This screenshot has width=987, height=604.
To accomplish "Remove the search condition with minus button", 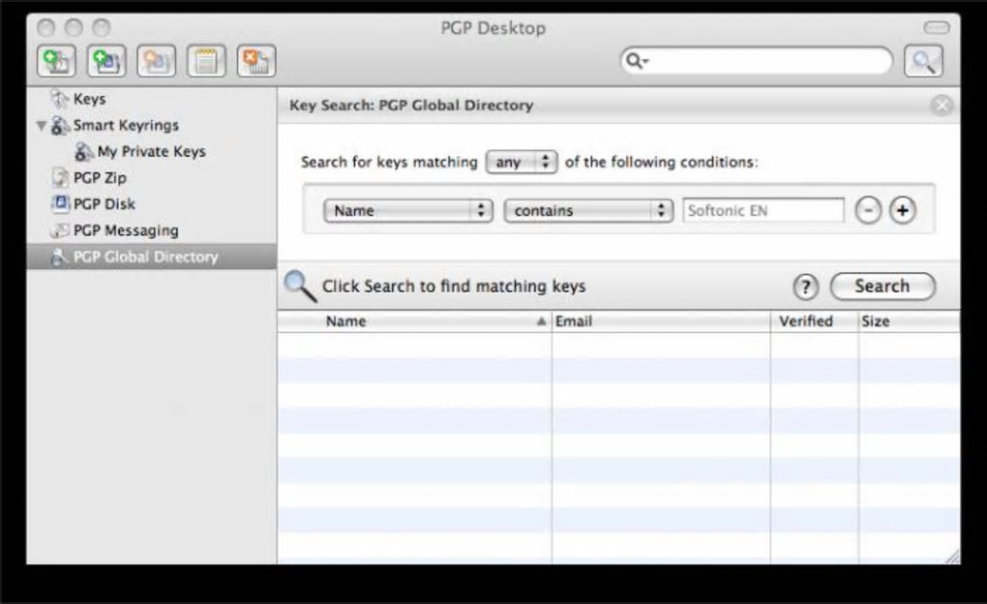I will (x=868, y=210).
